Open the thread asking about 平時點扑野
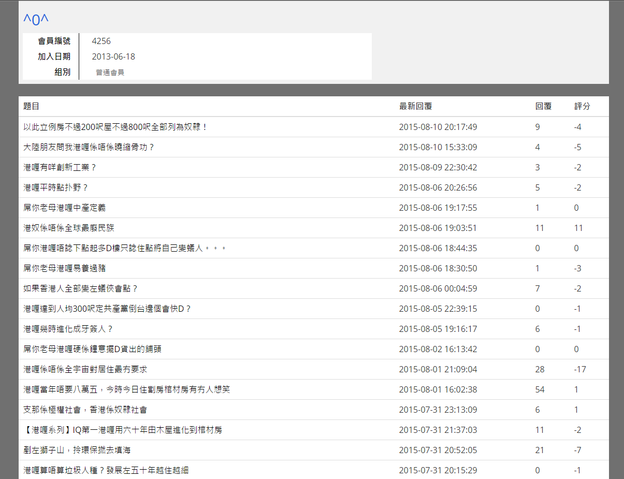Screen dimensions: 624x479 click(x=56, y=187)
